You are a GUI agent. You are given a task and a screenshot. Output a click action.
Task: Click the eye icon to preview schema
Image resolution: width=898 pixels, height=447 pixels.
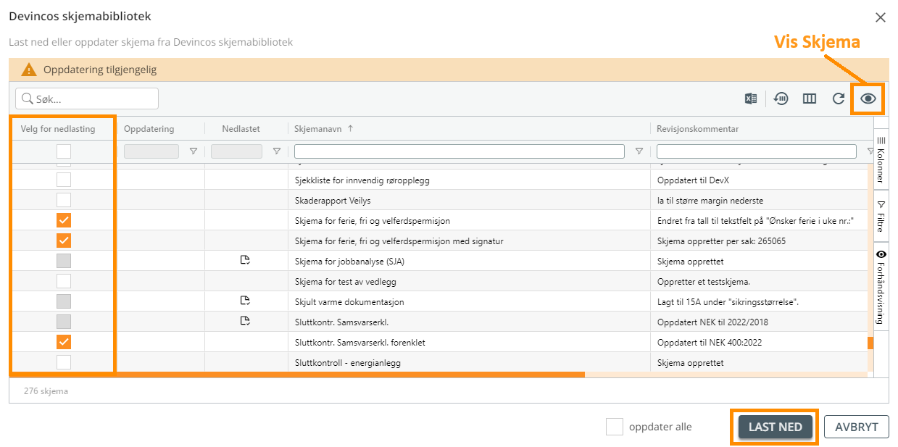[x=868, y=99]
